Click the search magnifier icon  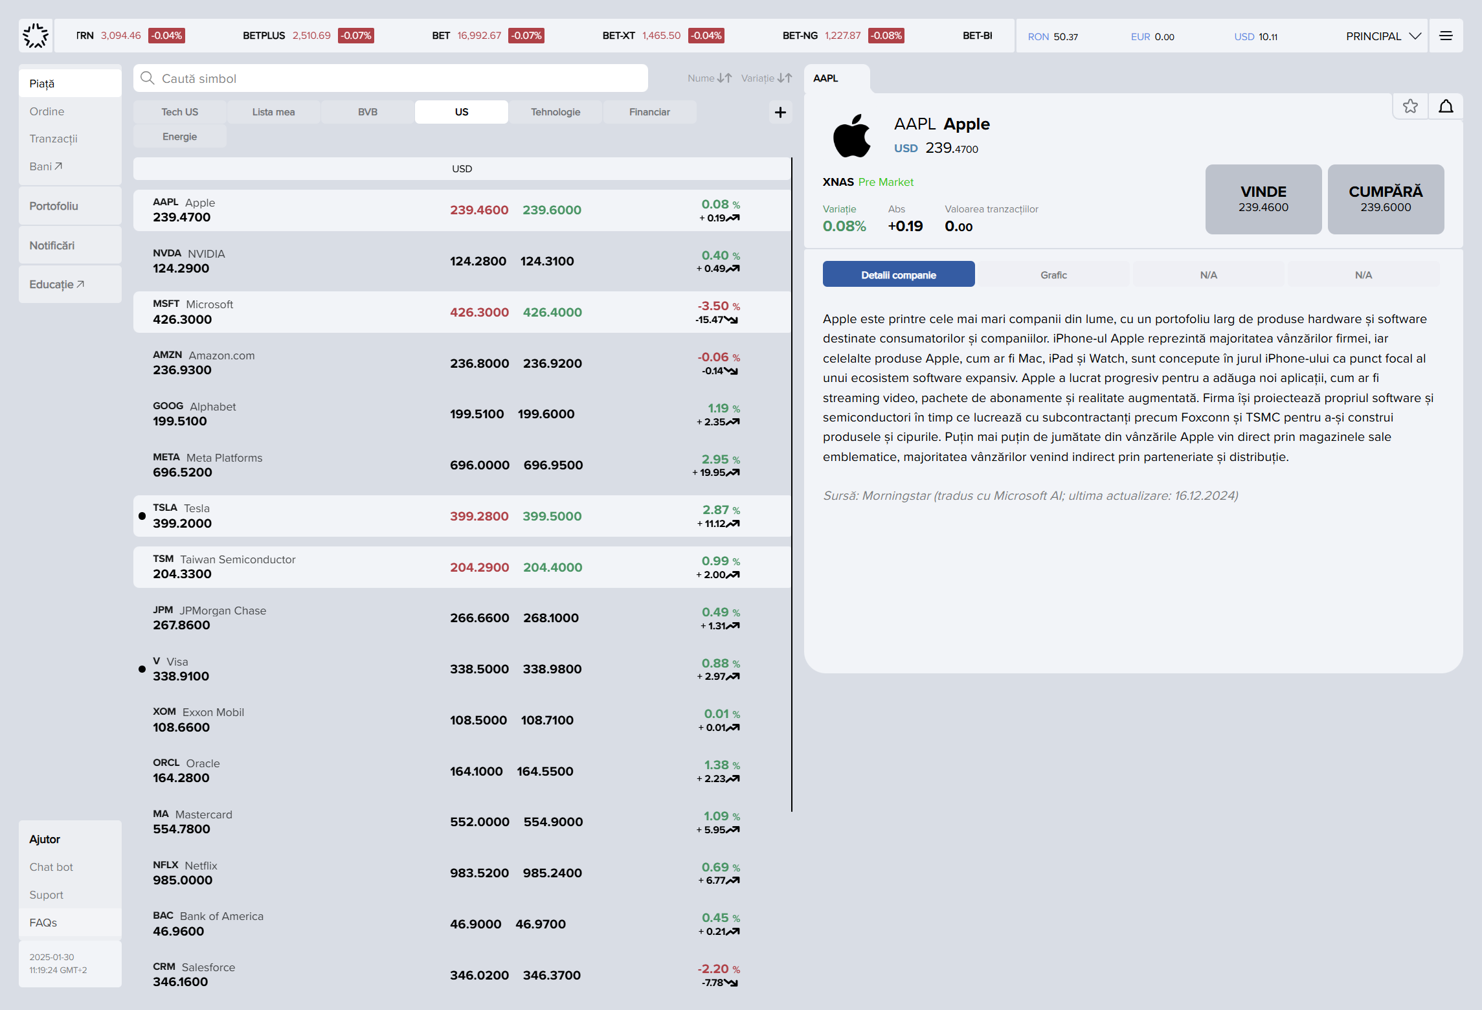(148, 78)
